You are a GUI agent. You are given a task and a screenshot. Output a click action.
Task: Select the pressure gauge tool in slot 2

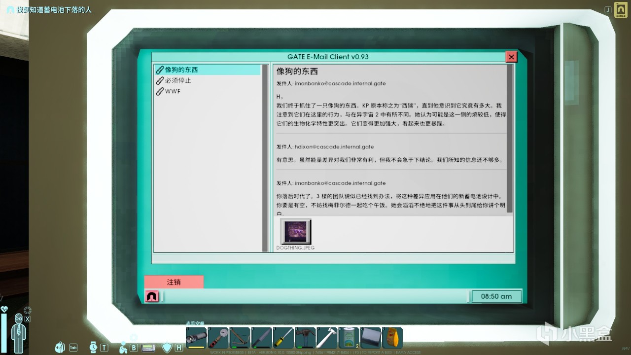(x=218, y=338)
